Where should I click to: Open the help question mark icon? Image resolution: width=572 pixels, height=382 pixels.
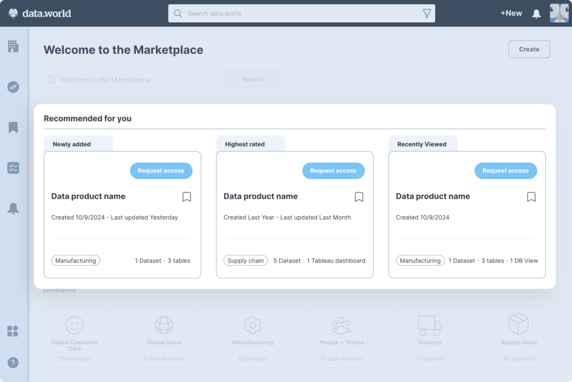[x=13, y=362]
